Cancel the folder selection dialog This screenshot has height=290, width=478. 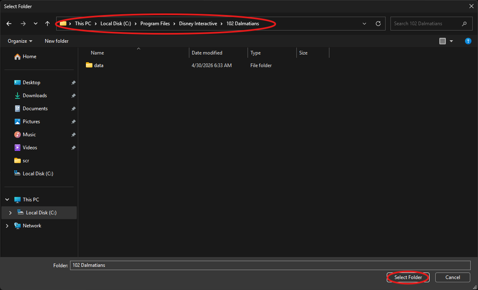pos(453,277)
